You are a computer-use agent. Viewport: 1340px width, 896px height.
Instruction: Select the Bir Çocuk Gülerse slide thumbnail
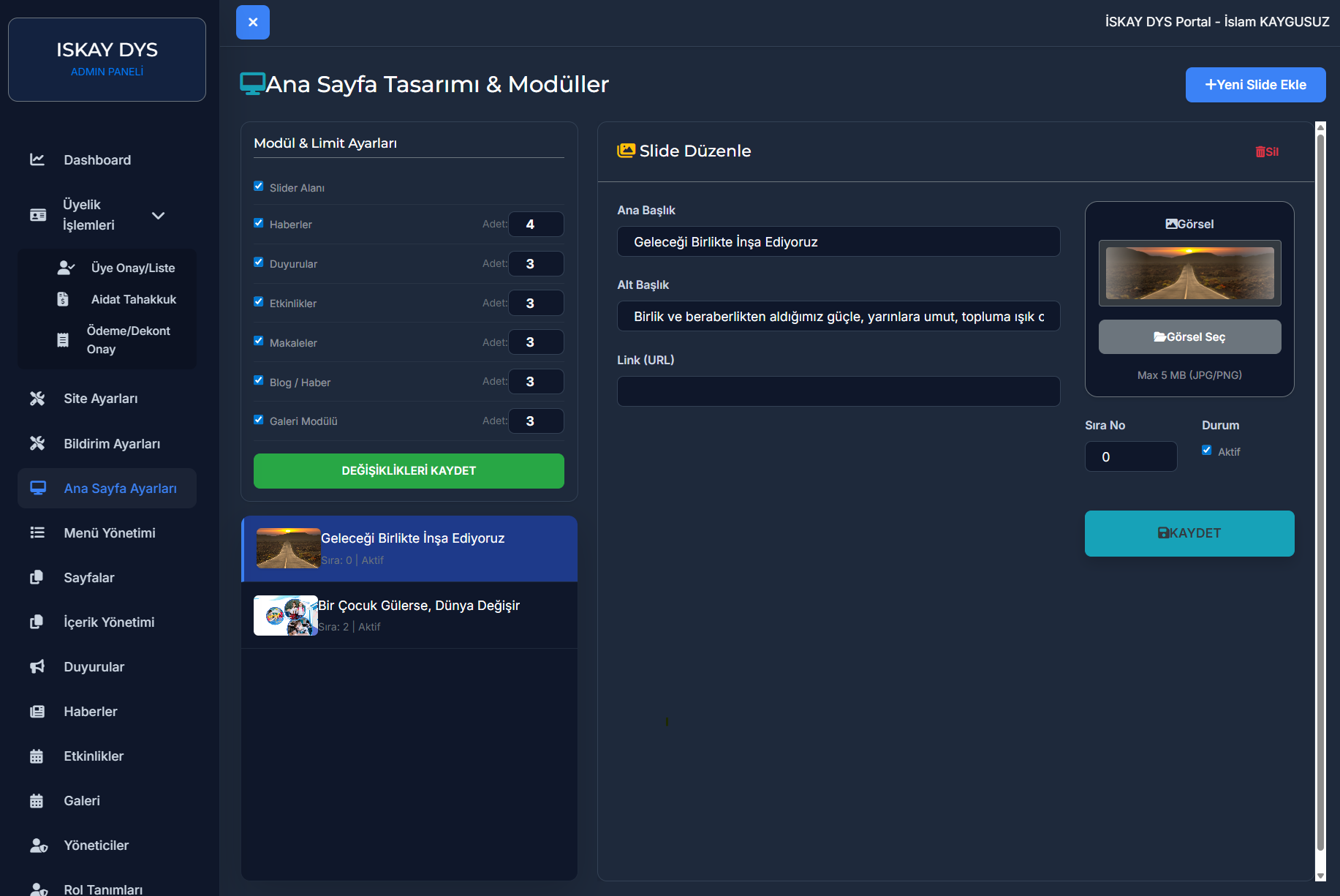click(286, 615)
